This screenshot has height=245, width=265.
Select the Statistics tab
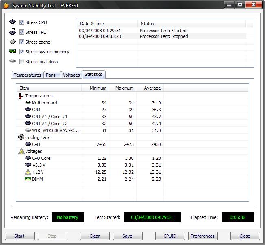tap(93, 75)
